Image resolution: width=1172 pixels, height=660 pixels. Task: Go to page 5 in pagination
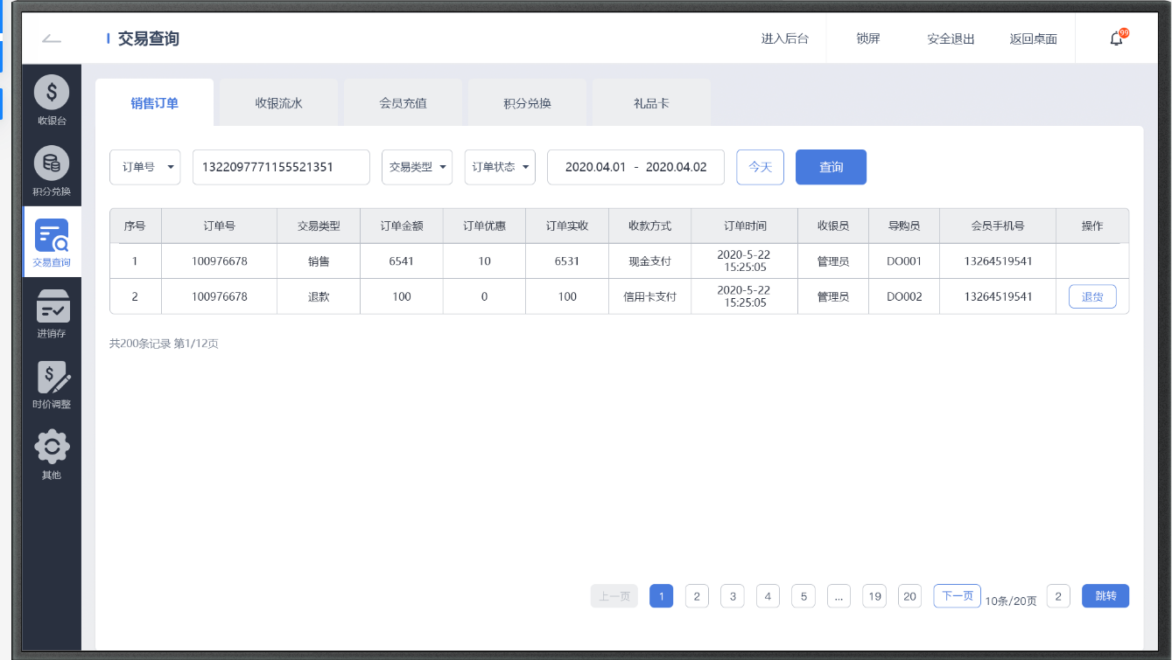(x=804, y=596)
